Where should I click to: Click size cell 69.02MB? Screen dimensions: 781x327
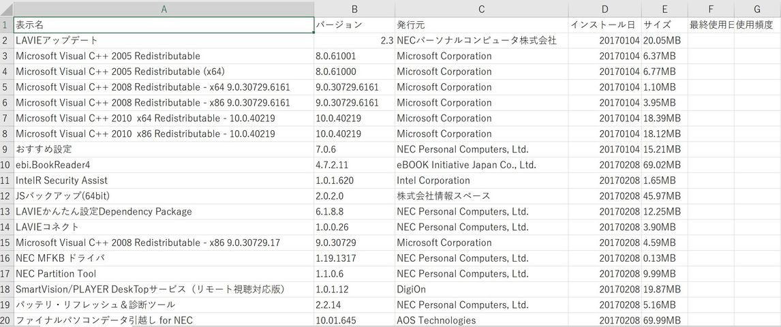(664, 165)
